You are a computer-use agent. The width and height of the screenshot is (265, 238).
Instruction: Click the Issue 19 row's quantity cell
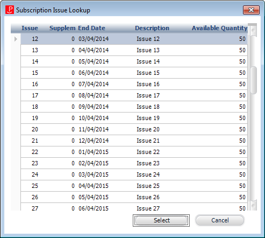coord(242,118)
